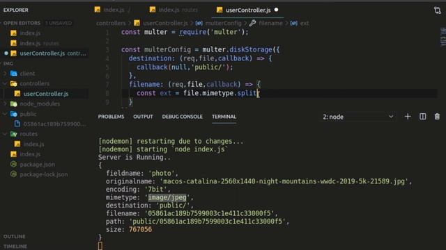Open the 05861ac189b759900... uploaded file

point(54,124)
